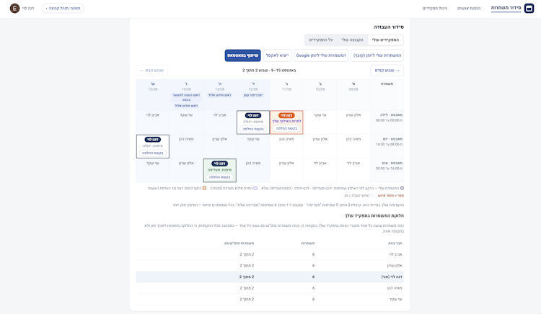
Task: Click the 'חסר = חוסר איוש' legend text
Action: (390, 196)
